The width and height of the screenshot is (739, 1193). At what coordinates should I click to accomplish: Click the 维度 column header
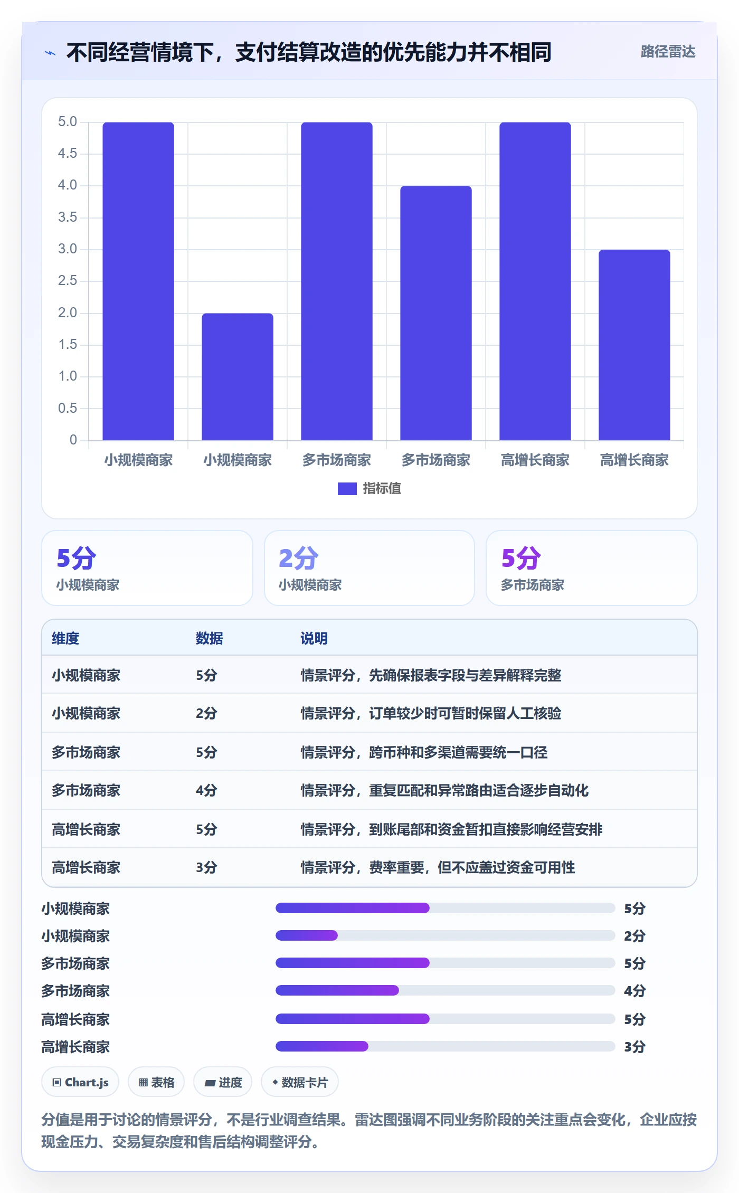coord(65,638)
